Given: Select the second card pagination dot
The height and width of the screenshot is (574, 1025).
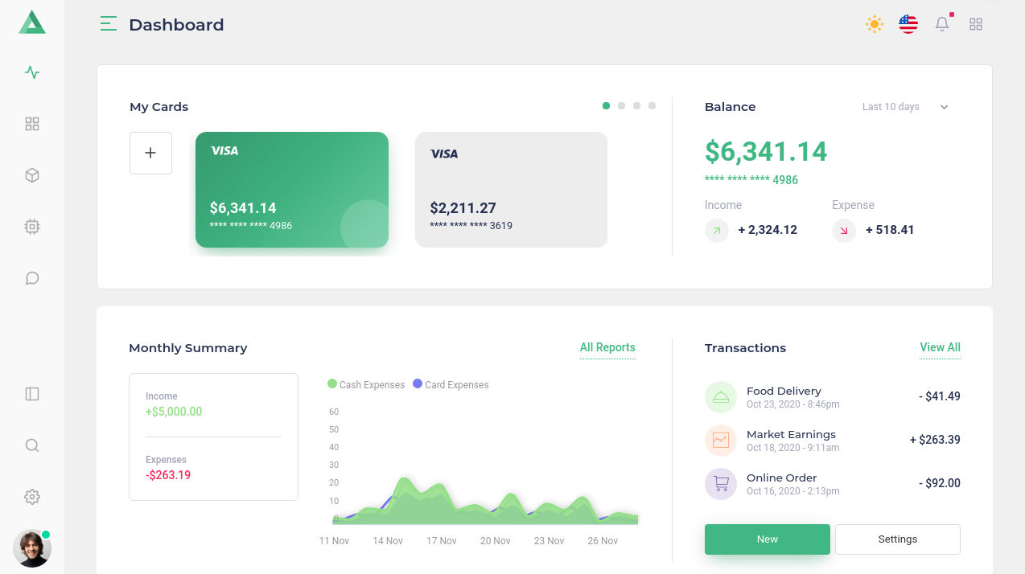Looking at the screenshot, I should 621,105.
